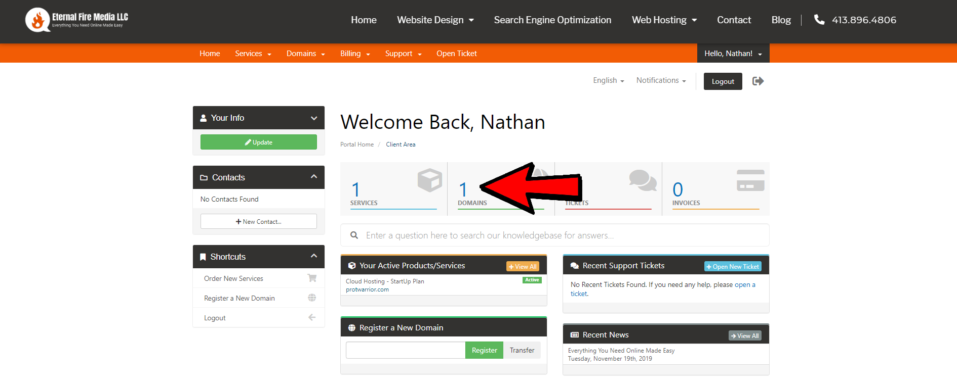Open the English language dropdown

point(609,80)
